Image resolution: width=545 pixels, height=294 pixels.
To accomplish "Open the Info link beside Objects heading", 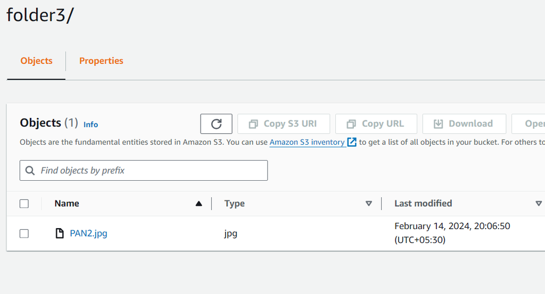I will [x=90, y=124].
